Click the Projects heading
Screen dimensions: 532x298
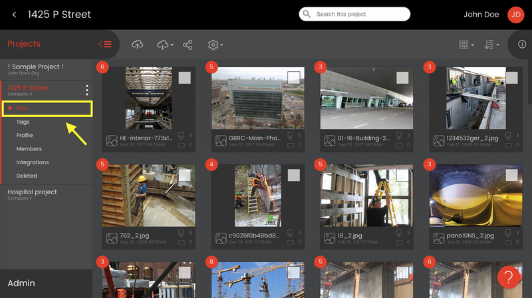pyautogui.click(x=24, y=44)
